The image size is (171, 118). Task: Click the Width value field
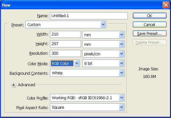click(65, 34)
